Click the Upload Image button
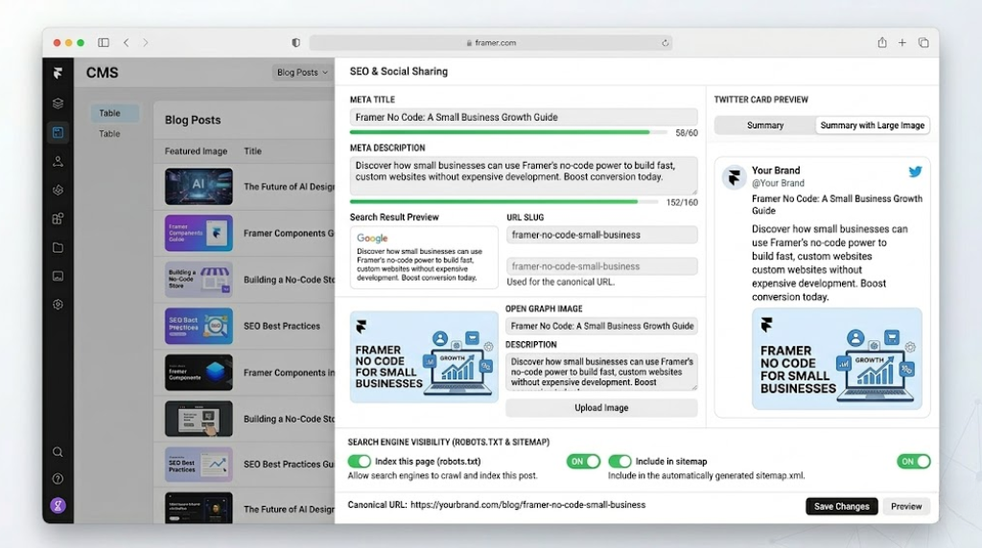Viewport: 982px width, 548px height. click(601, 408)
